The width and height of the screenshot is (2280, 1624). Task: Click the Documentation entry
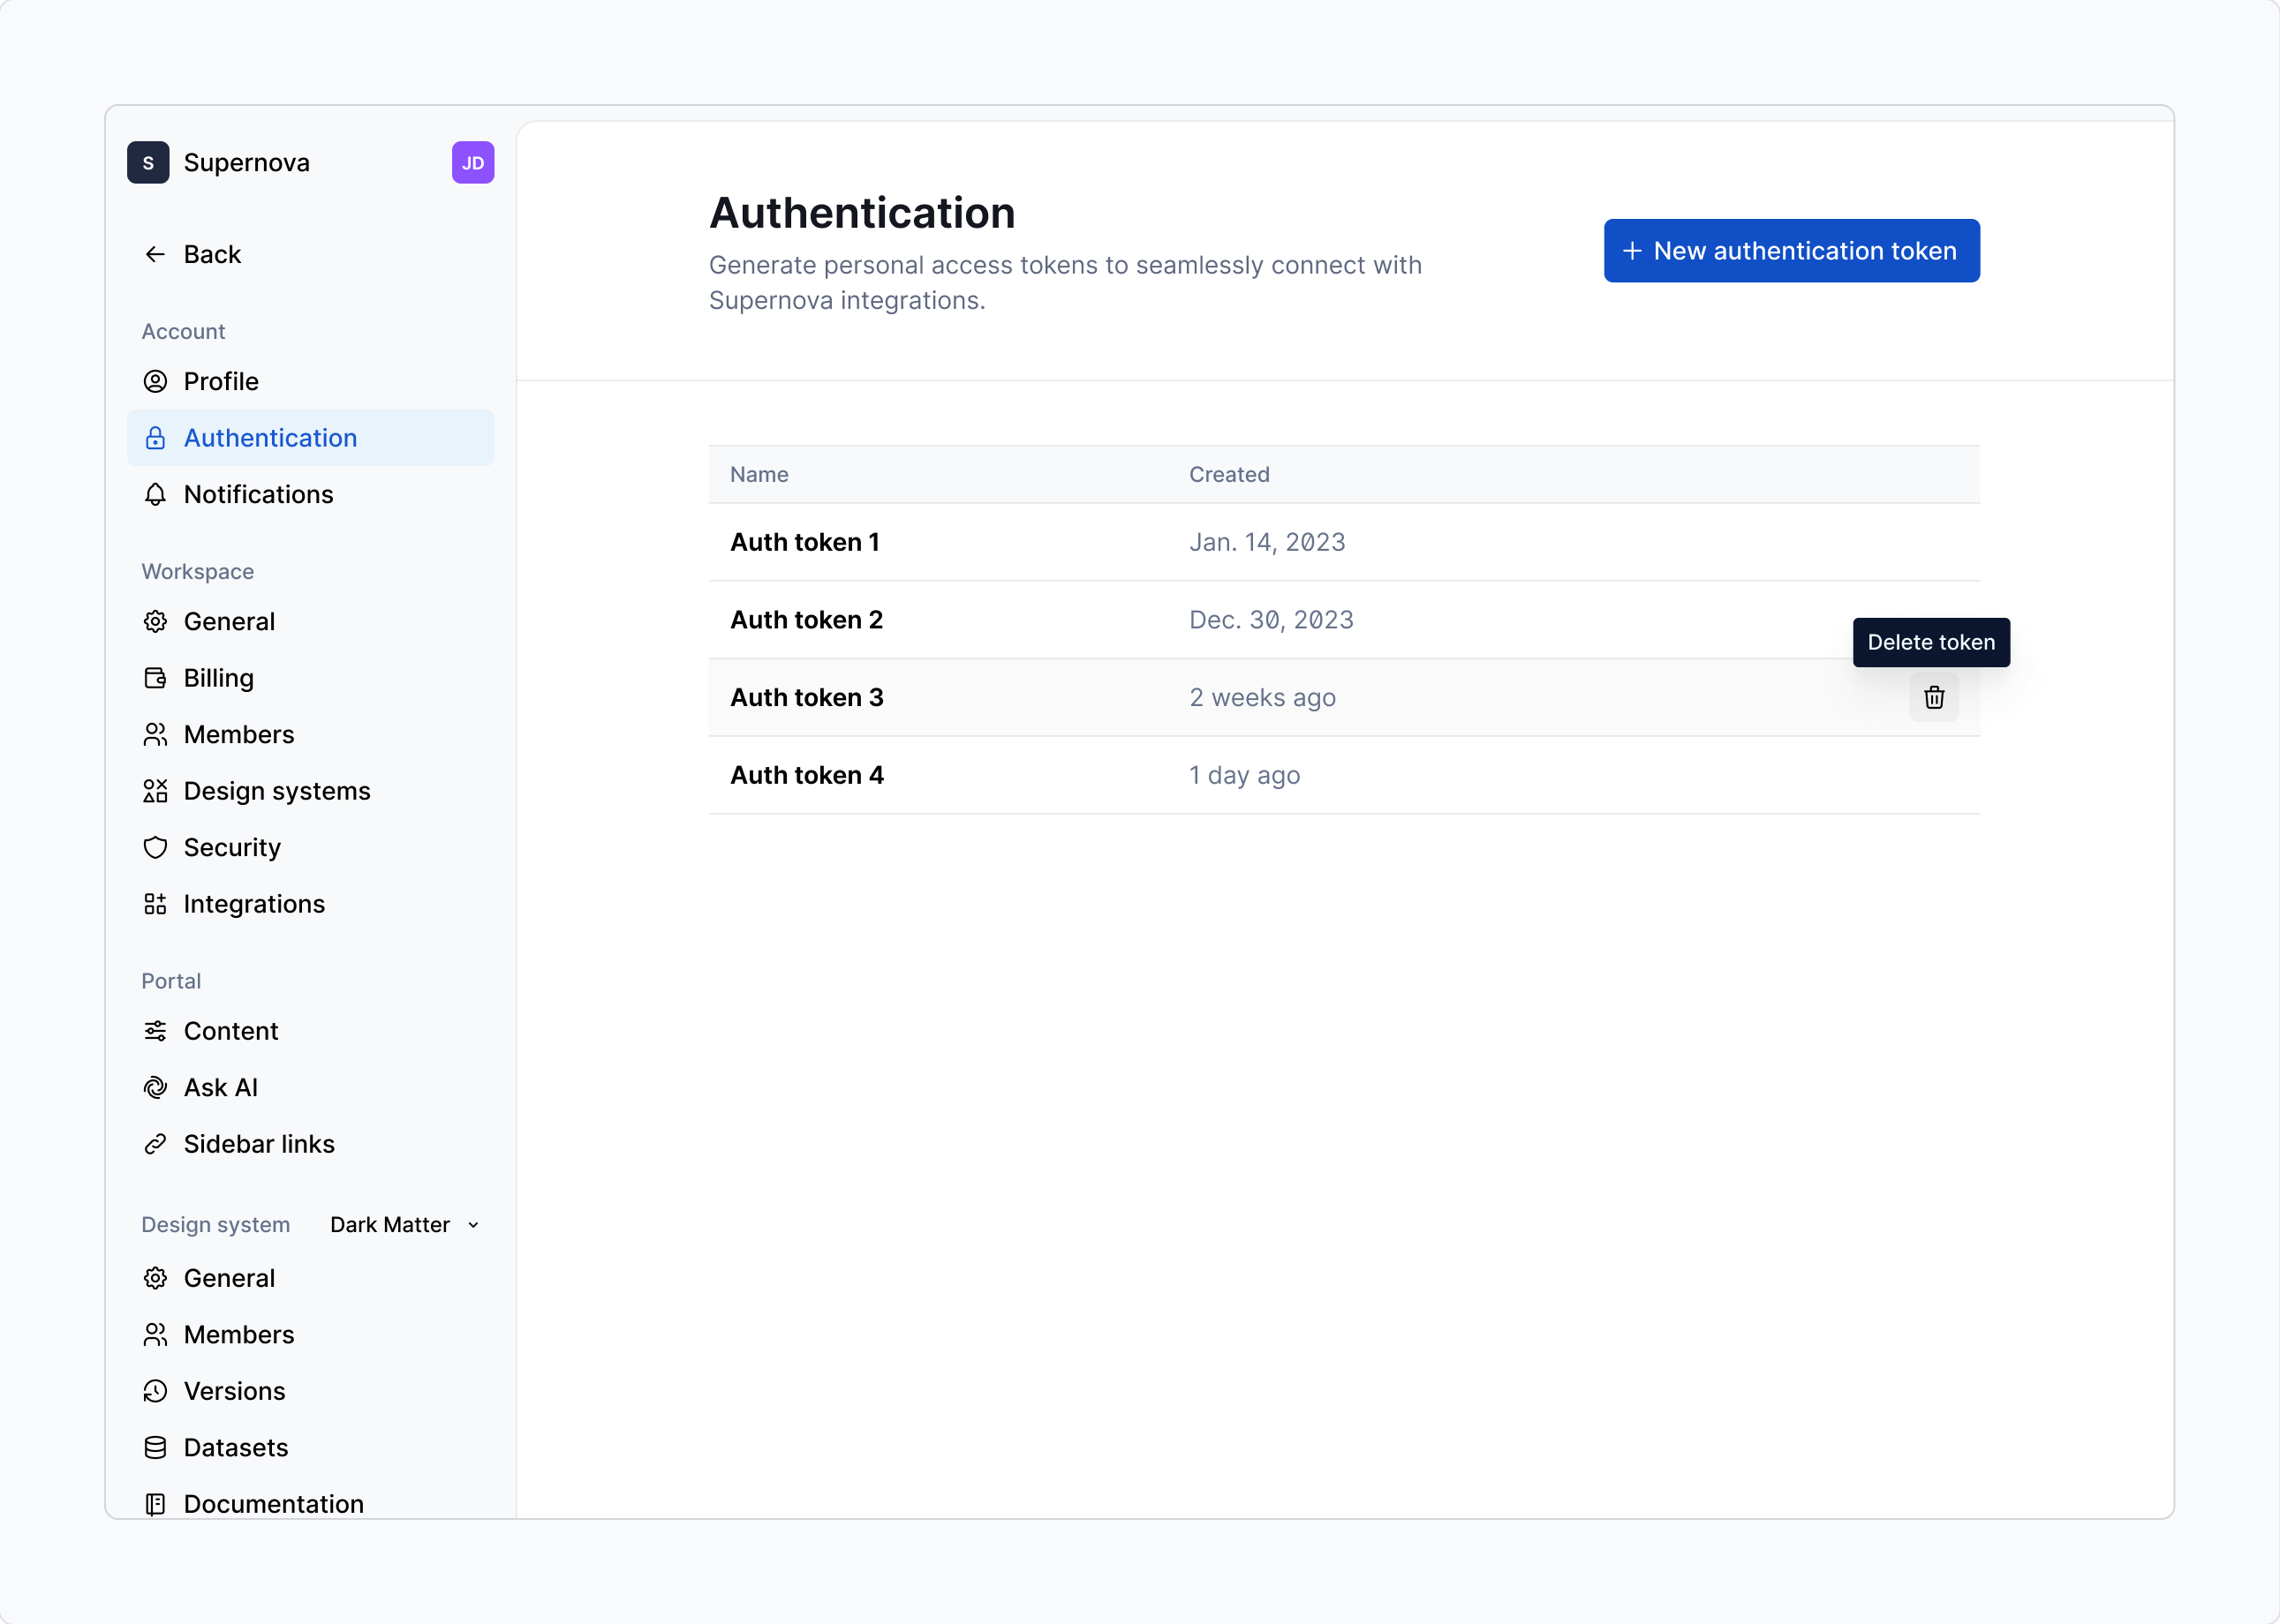272,1503
